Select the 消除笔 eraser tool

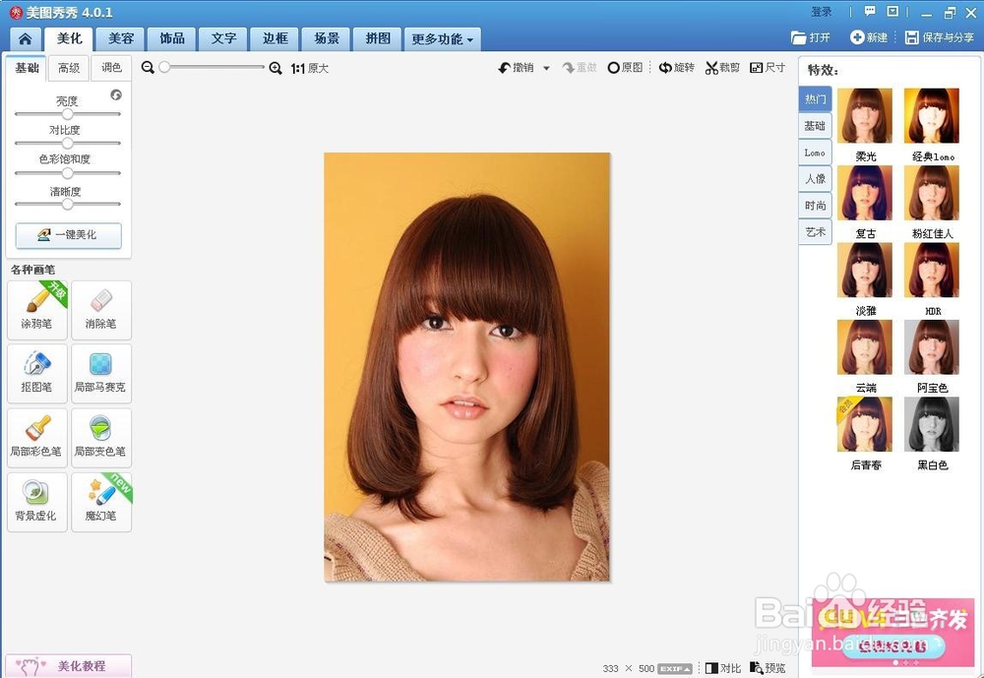[101, 310]
